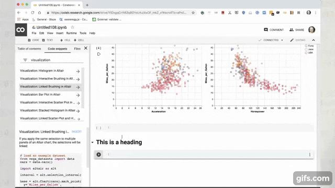
Task: Toggle the USA legend marker
Action: pyautogui.click(x=306, y=53)
